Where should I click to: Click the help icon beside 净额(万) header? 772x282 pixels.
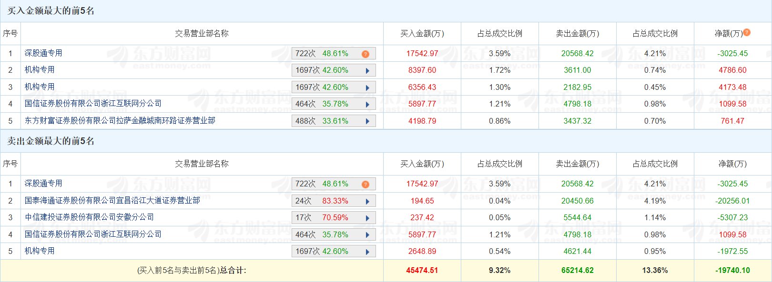pos(747,32)
